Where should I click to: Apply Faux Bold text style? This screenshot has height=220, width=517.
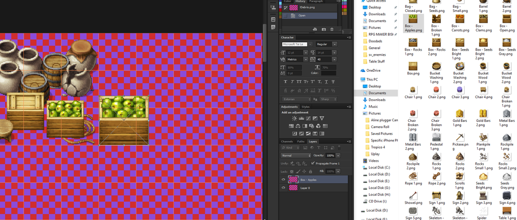coord(285,82)
